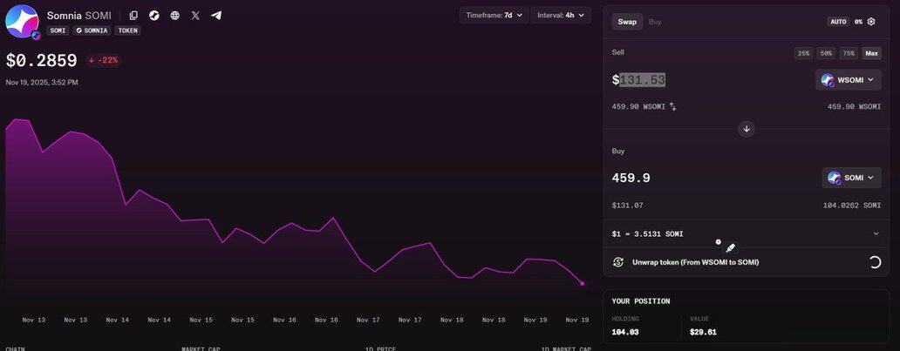This screenshot has width=900, height=351.
Task: Open the Somnia website globe icon
Action: tap(175, 16)
